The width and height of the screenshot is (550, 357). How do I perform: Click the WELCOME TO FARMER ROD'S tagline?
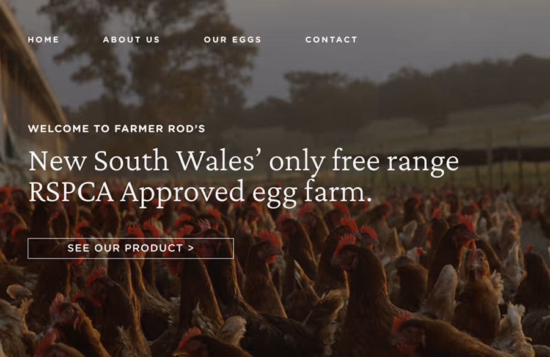(117, 129)
